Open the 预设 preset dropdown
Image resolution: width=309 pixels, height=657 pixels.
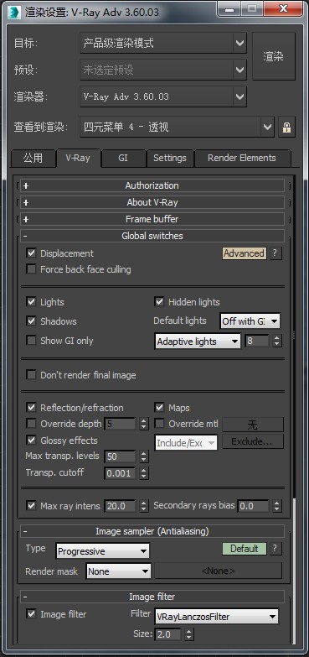pyautogui.click(x=163, y=70)
